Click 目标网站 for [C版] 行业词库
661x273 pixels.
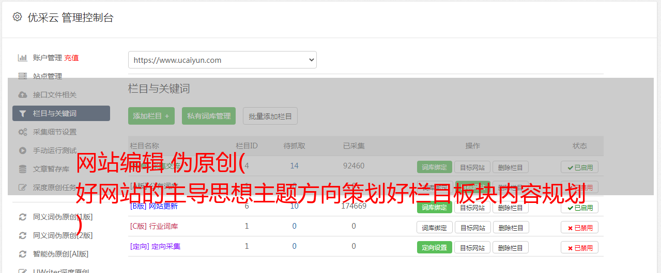click(472, 227)
